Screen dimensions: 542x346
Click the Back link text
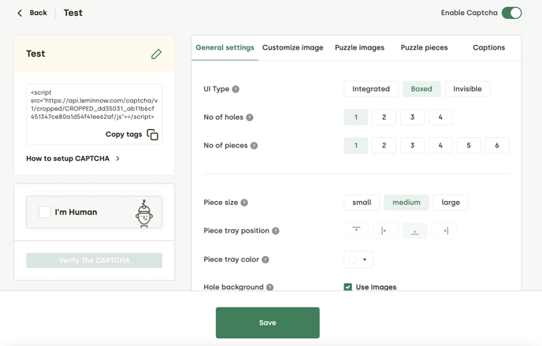(x=38, y=13)
